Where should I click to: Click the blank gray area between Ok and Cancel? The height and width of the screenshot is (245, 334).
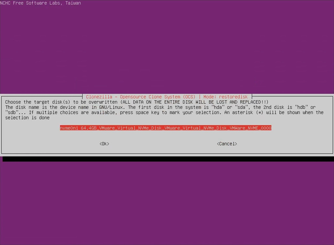[163, 144]
